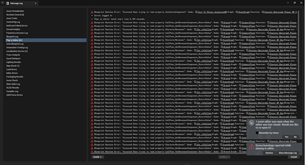Select Packaging Results category
The height and width of the screenshot is (165, 305).
(x=15, y=77)
